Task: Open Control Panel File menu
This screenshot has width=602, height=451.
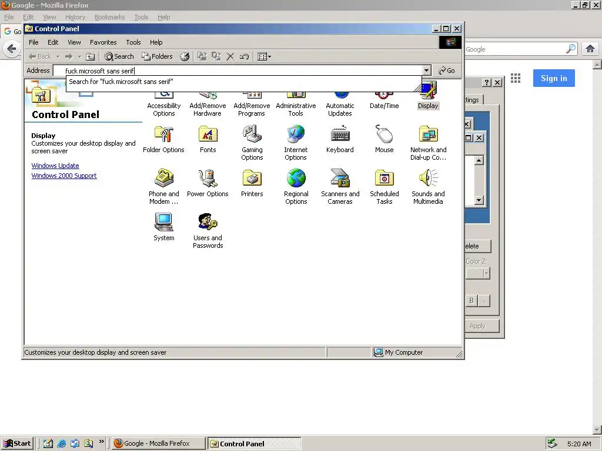Action: (34, 42)
